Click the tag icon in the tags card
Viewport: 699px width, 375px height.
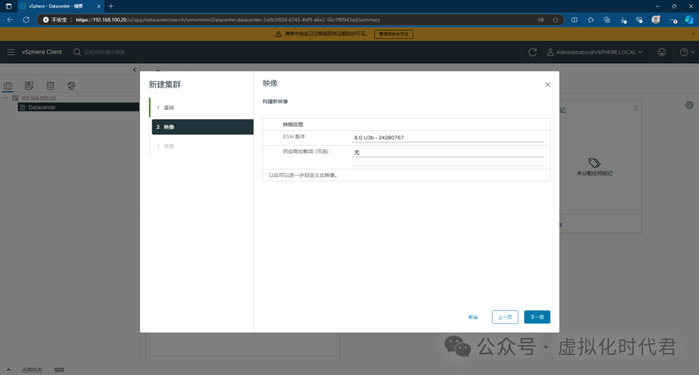click(x=594, y=163)
